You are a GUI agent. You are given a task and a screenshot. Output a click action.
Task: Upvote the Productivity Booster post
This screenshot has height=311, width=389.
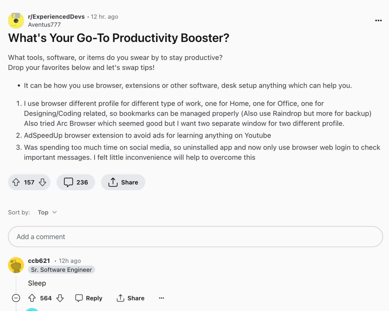click(x=16, y=182)
